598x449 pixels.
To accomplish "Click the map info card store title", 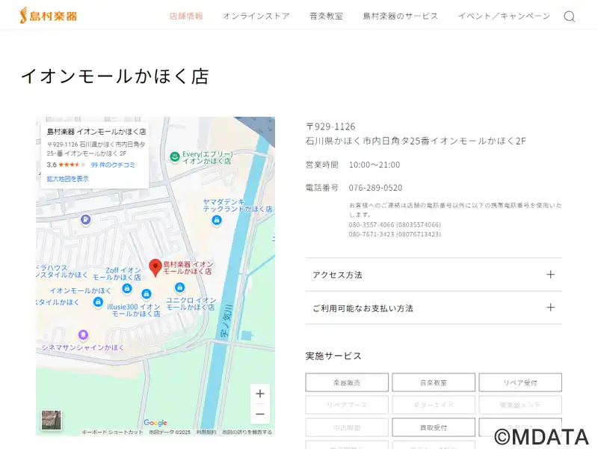I will (x=96, y=132).
